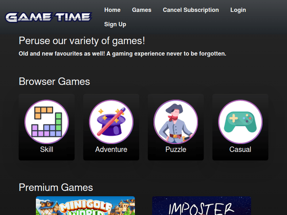
Task: Click Cancel Subscription in navigation
Action: (191, 10)
